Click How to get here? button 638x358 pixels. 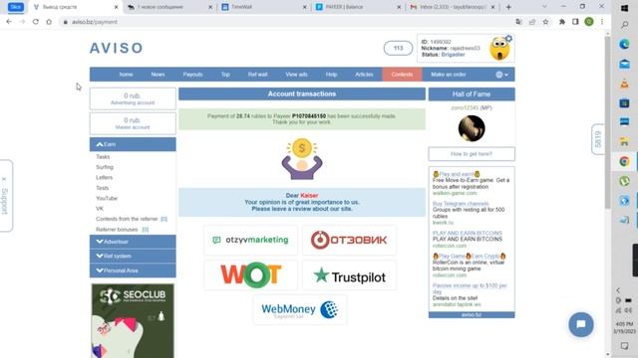click(x=472, y=154)
